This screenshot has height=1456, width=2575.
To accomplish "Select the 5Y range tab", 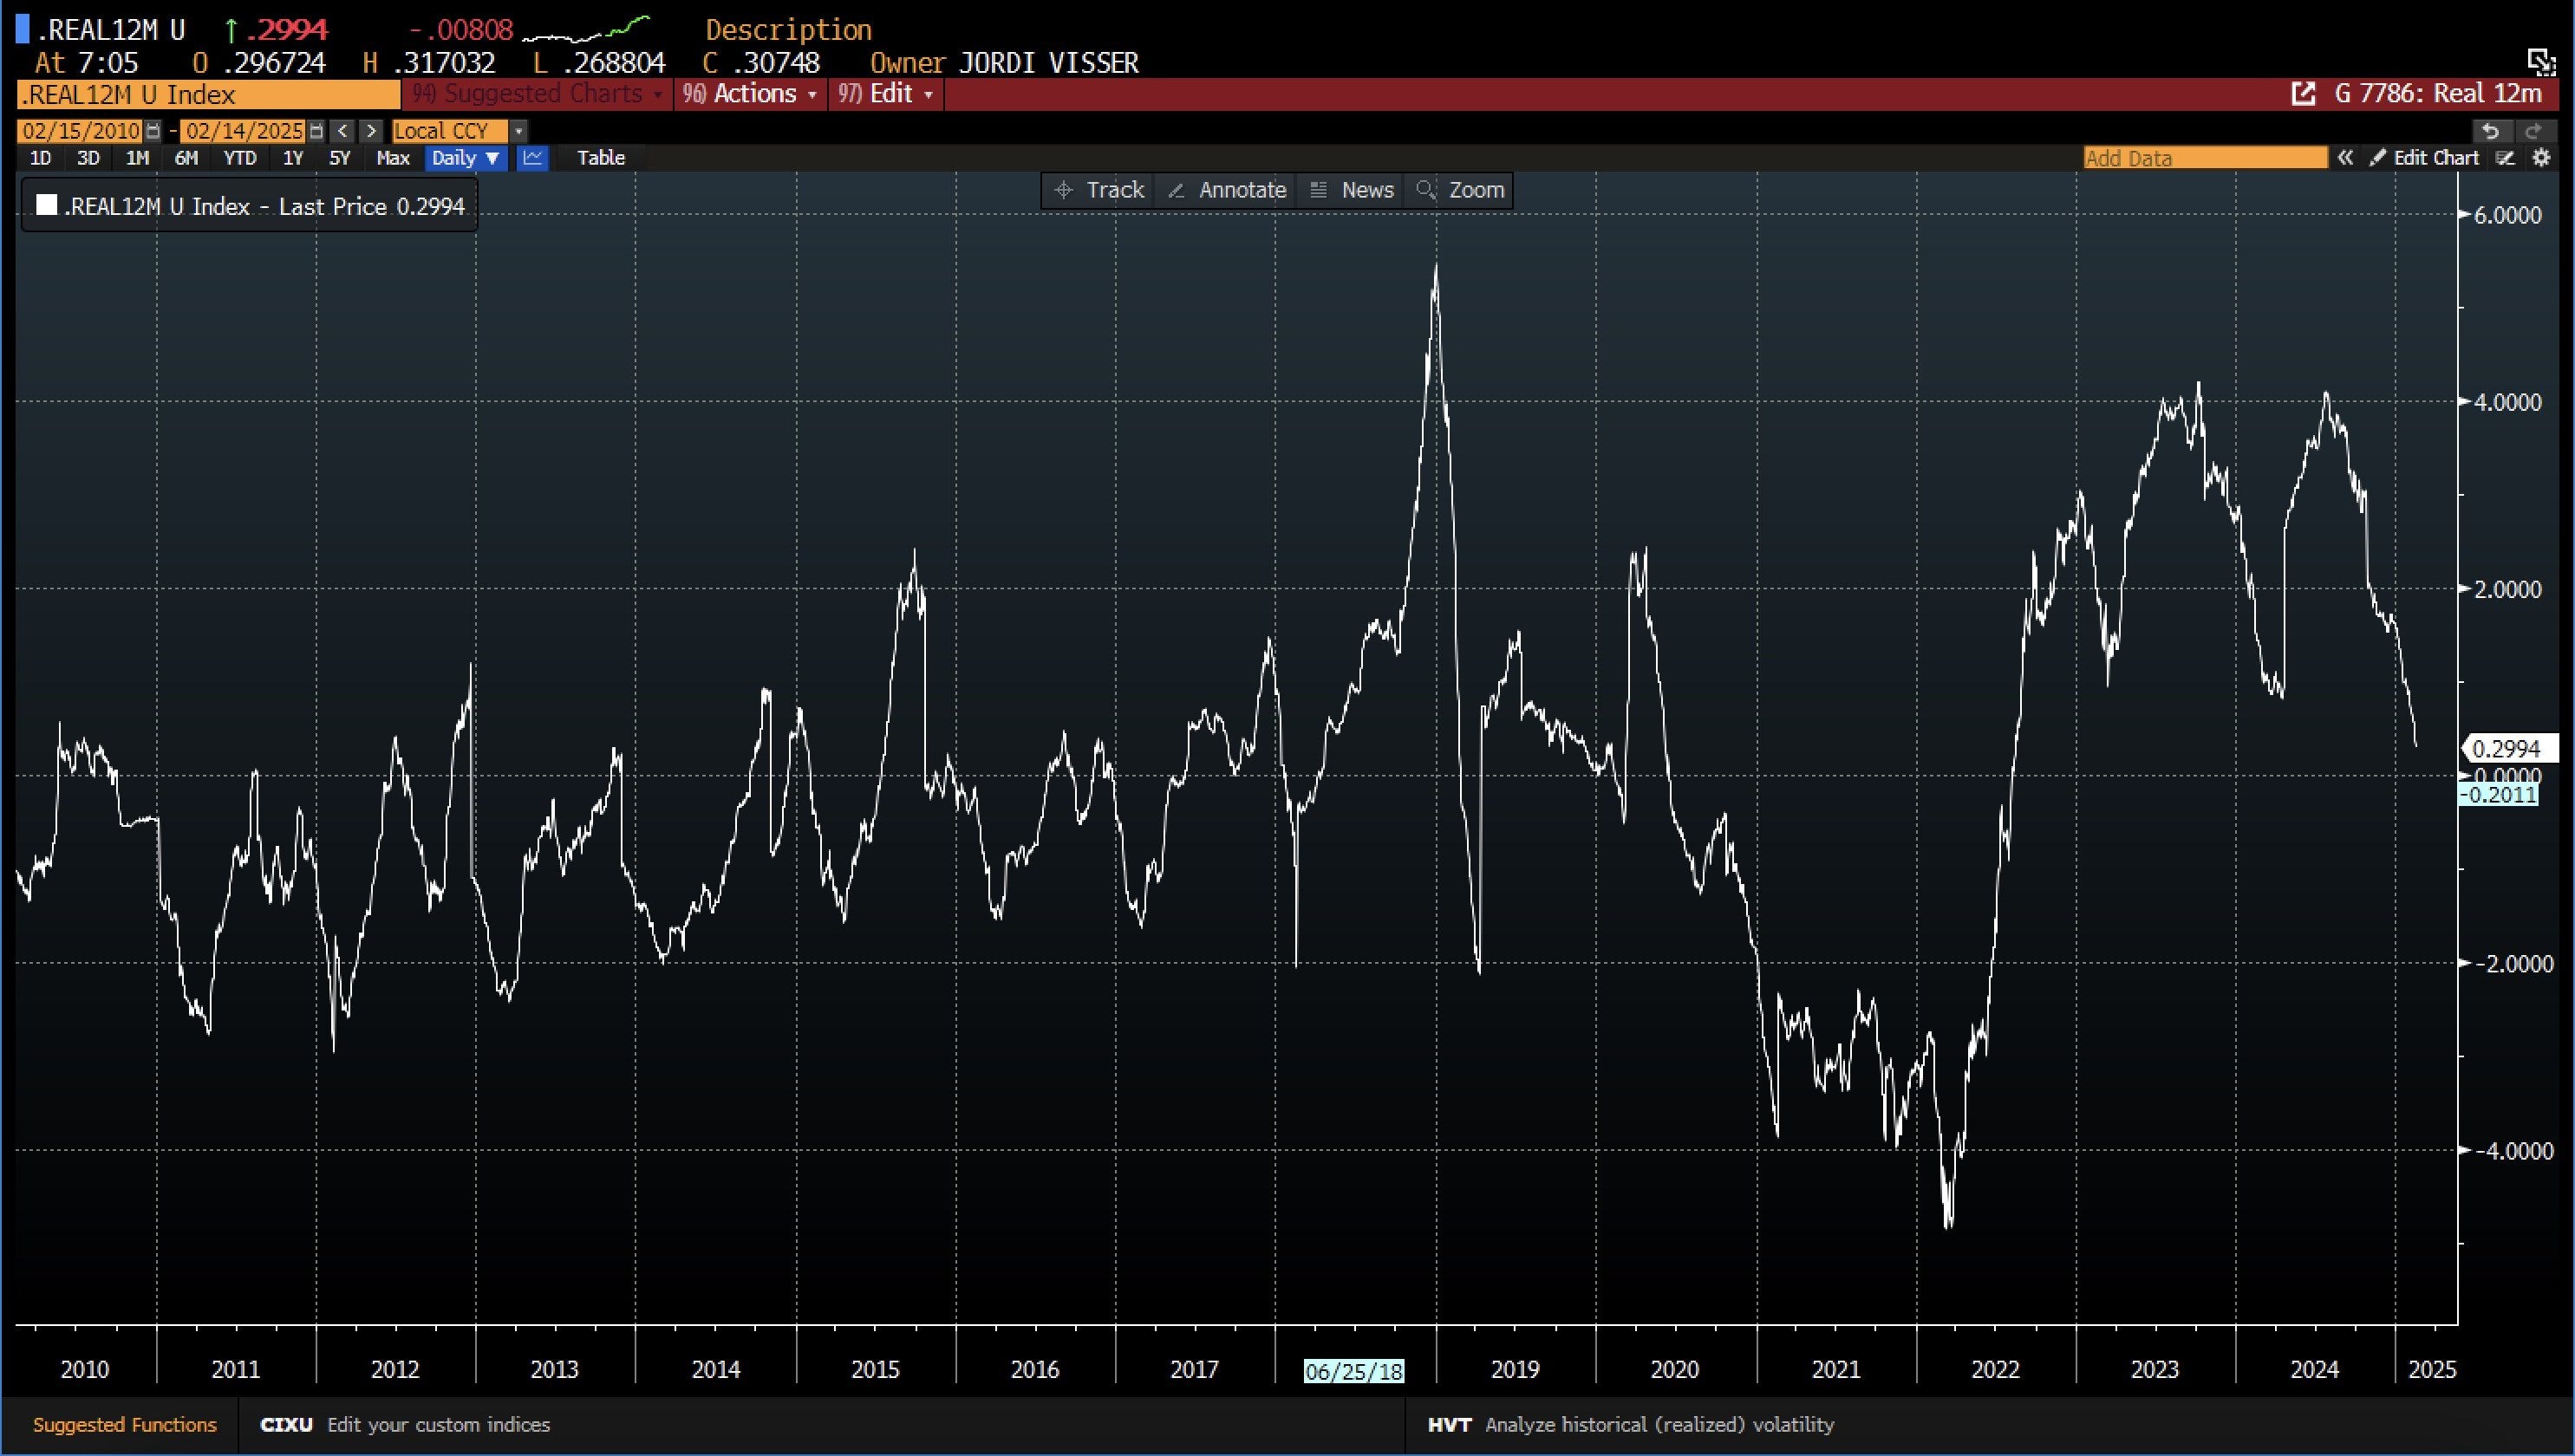I will coord(340,158).
